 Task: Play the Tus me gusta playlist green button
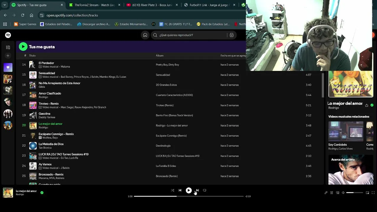pyautogui.click(x=23, y=47)
